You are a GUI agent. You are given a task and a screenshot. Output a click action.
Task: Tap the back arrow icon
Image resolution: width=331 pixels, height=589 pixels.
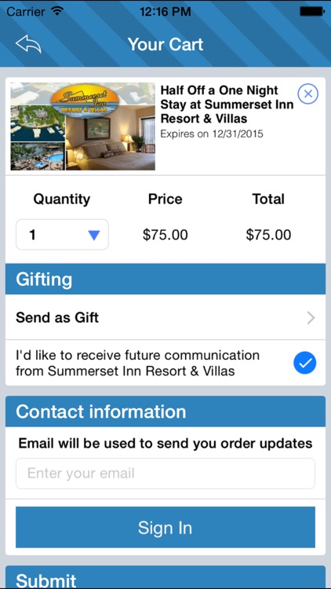click(28, 44)
